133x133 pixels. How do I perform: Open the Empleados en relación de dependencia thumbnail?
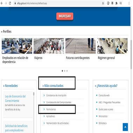pyautogui.click(x=17, y=46)
